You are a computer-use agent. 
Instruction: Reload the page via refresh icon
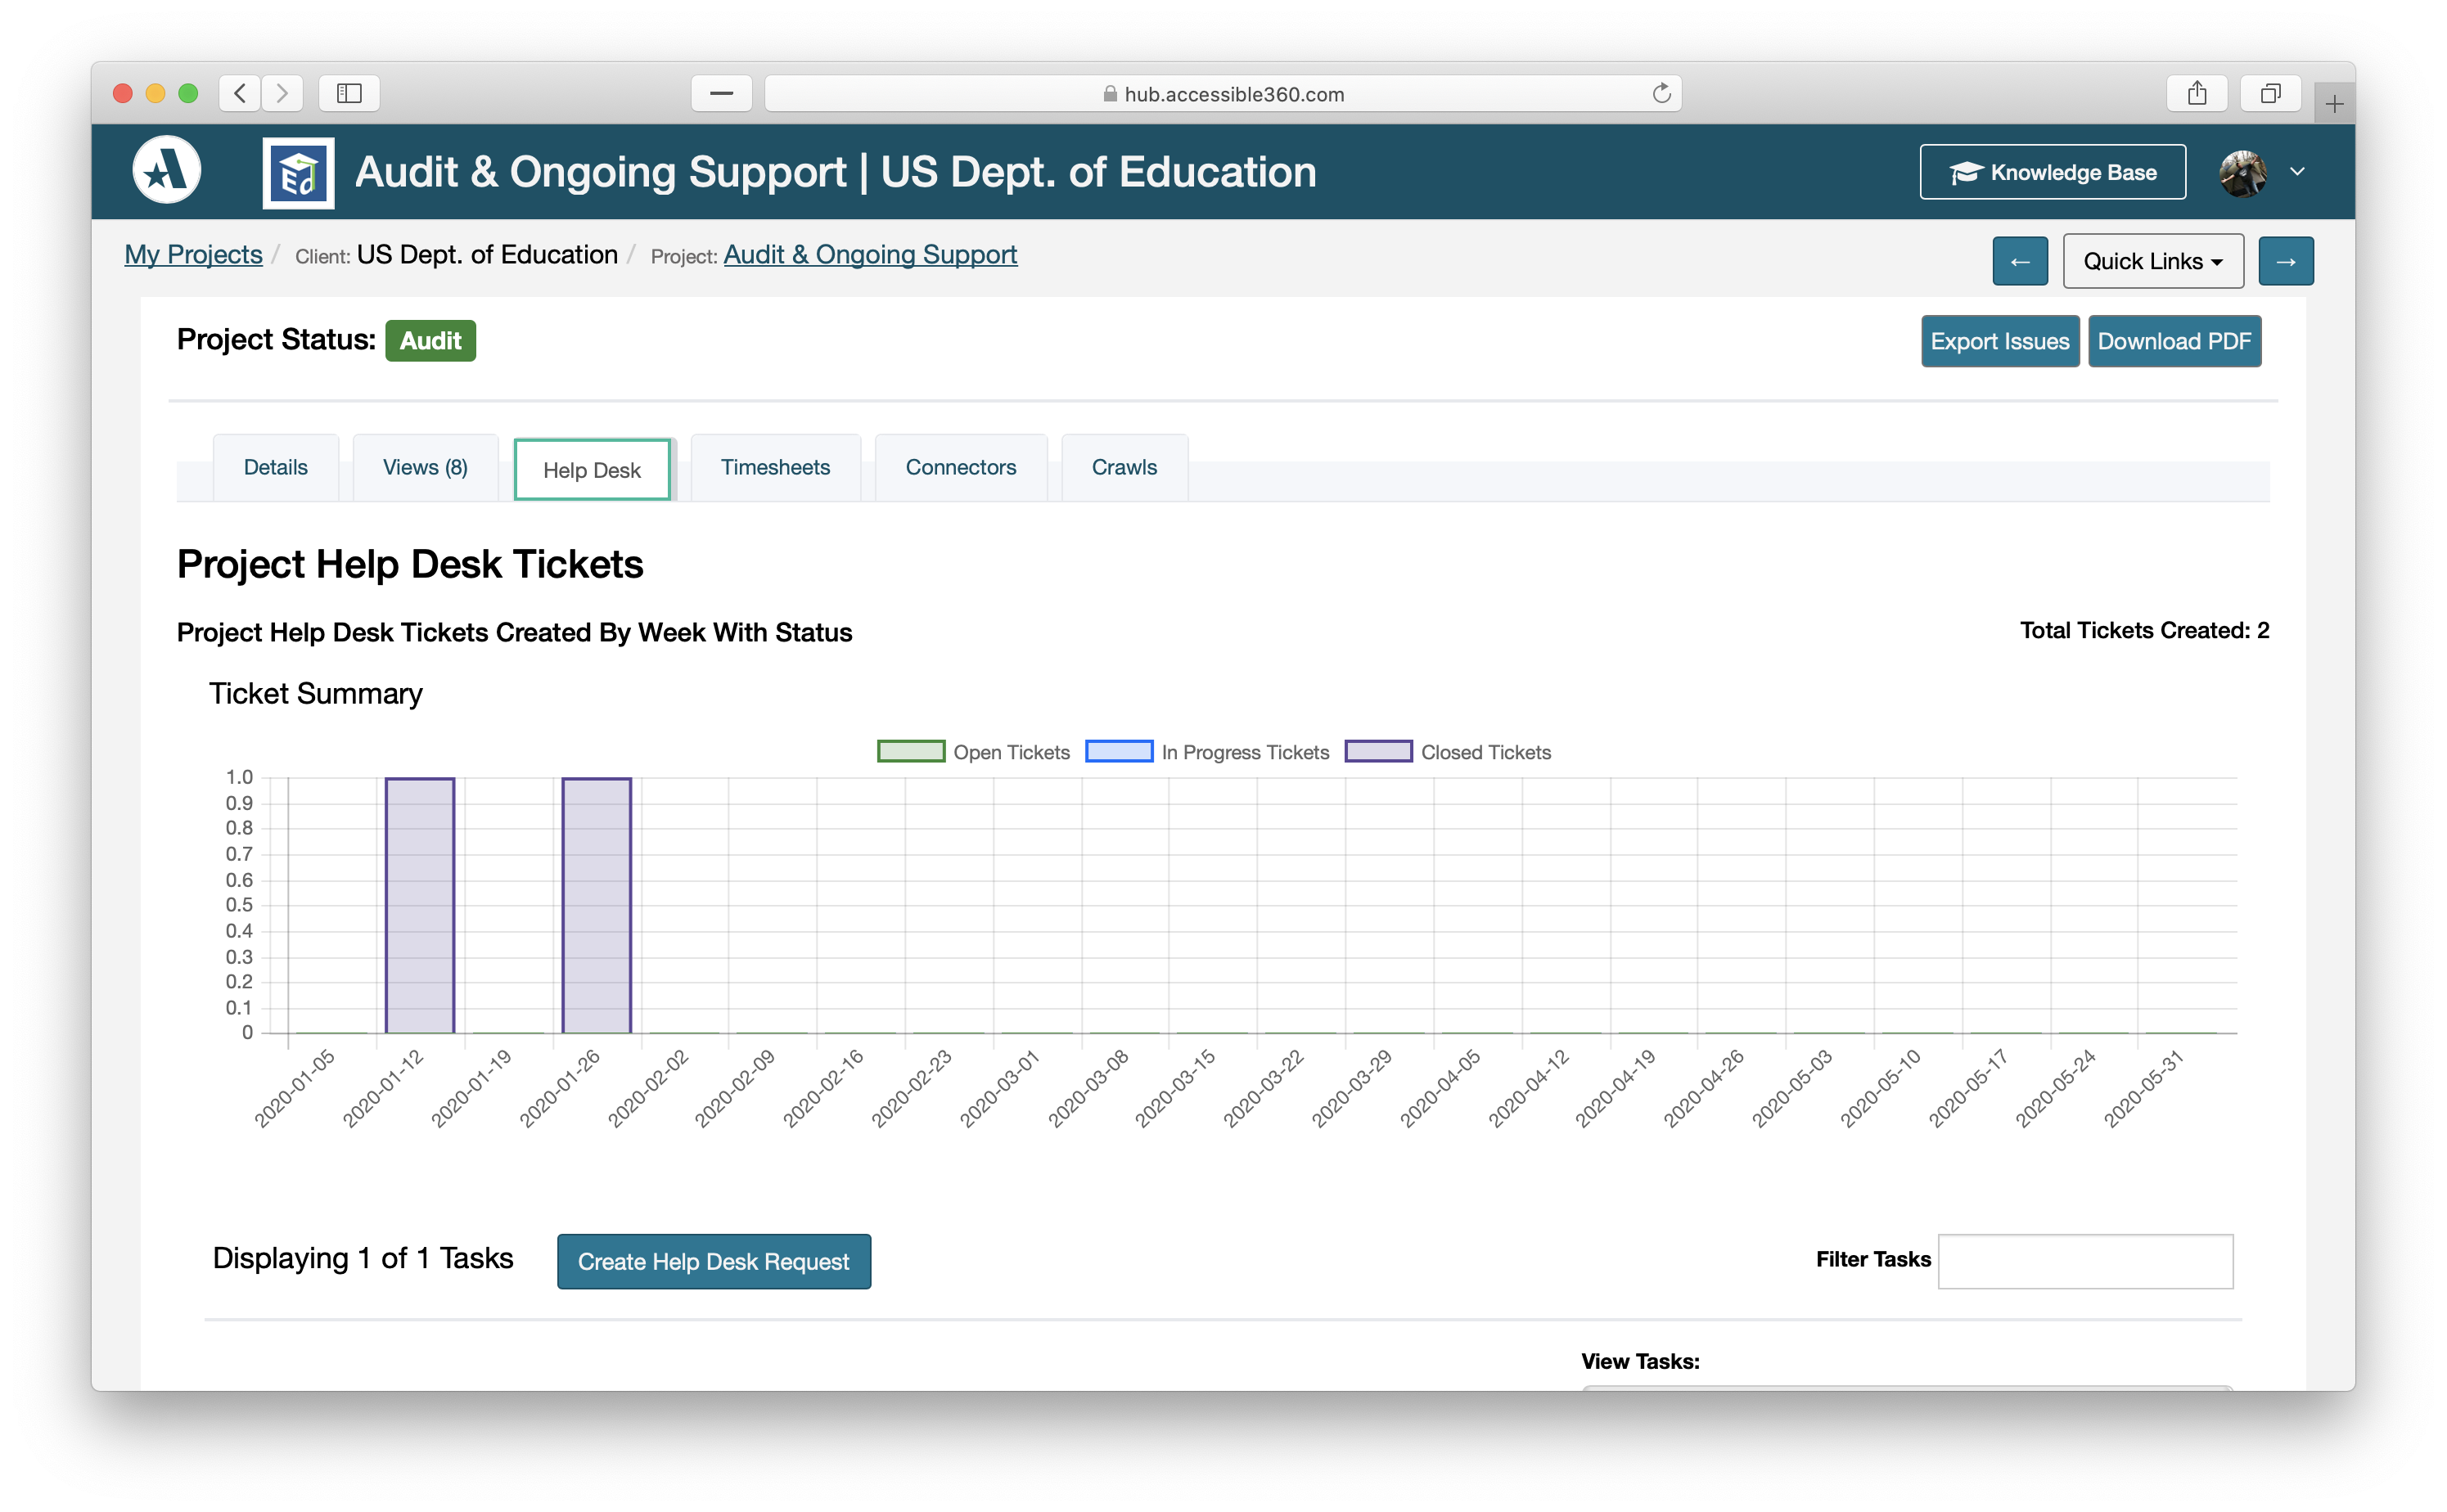point(1661,93)
